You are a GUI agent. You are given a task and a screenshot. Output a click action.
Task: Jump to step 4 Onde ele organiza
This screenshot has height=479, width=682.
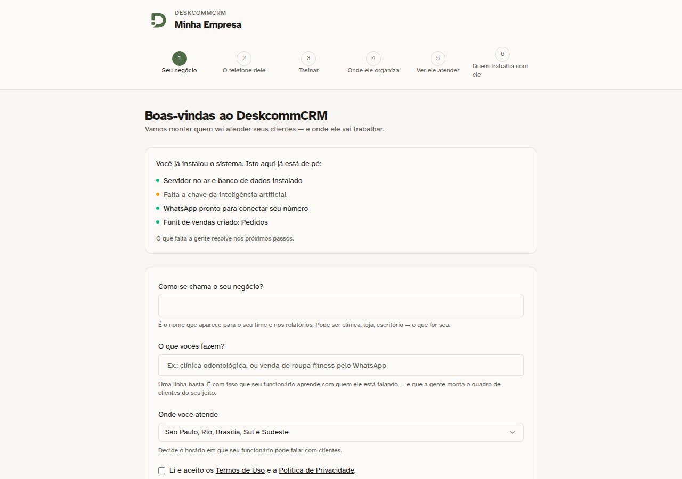pyautogui.click(x=373, y=63)
